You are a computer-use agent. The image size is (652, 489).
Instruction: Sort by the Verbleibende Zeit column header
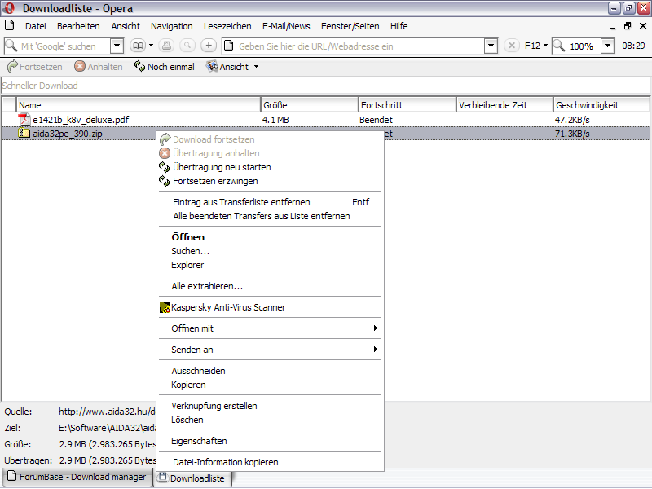click(x=504, y=105)
